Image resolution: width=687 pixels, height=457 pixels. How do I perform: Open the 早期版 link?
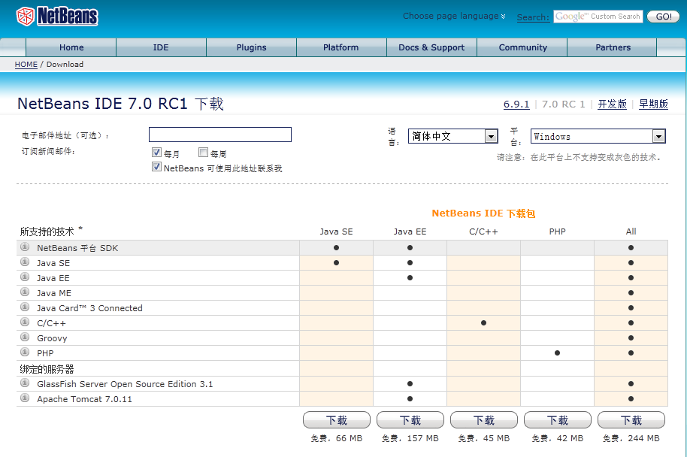(653, 104)
